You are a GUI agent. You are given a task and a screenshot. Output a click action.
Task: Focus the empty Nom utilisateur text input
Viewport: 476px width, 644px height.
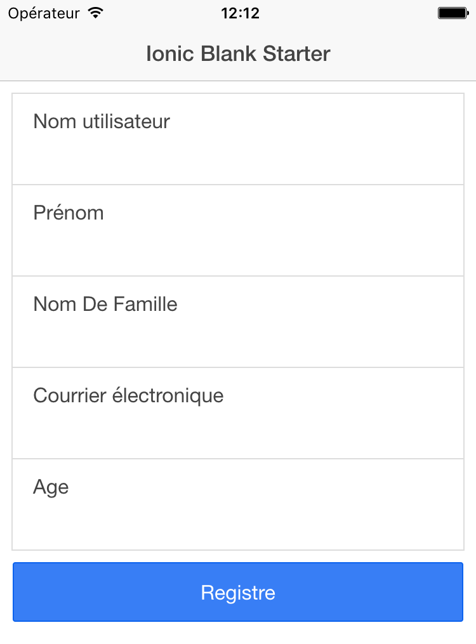tap(238, 157)
